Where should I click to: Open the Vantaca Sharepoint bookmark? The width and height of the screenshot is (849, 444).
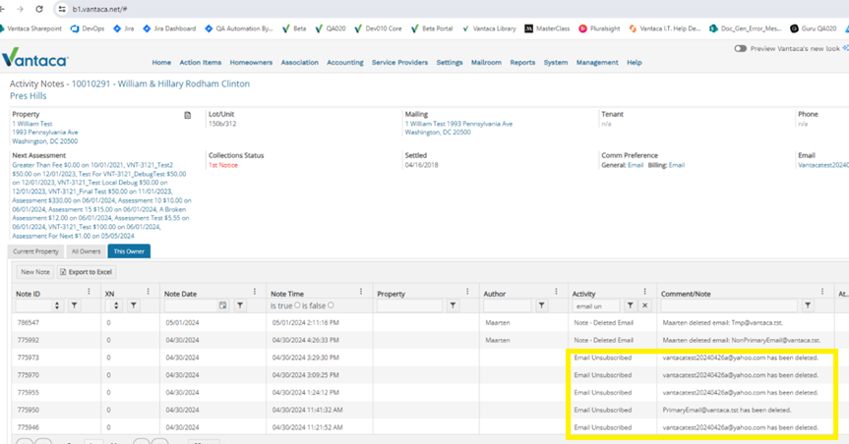tap(30, 28)
